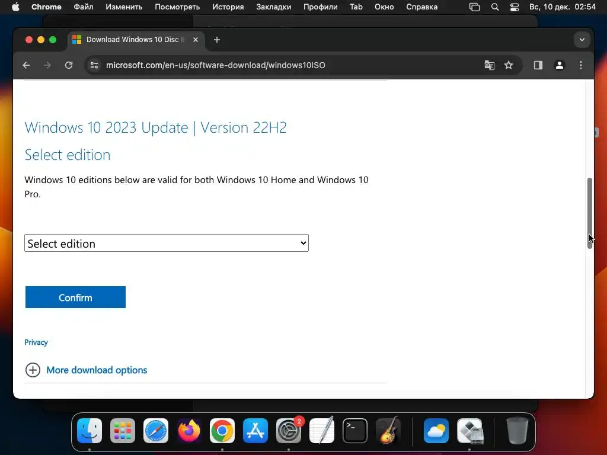Open the Chrome profile icon
This screenshot has height=455, width=607.
click(560, 65)
